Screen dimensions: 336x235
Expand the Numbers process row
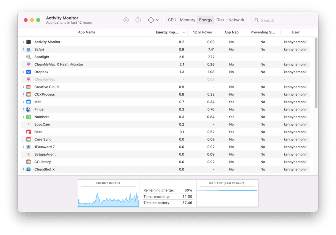click(x=23, y=117)
